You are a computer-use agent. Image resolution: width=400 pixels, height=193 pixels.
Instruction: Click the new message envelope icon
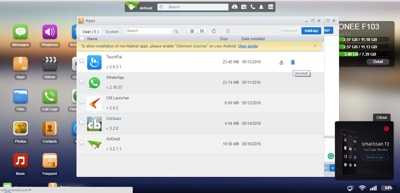pos(244,7)
